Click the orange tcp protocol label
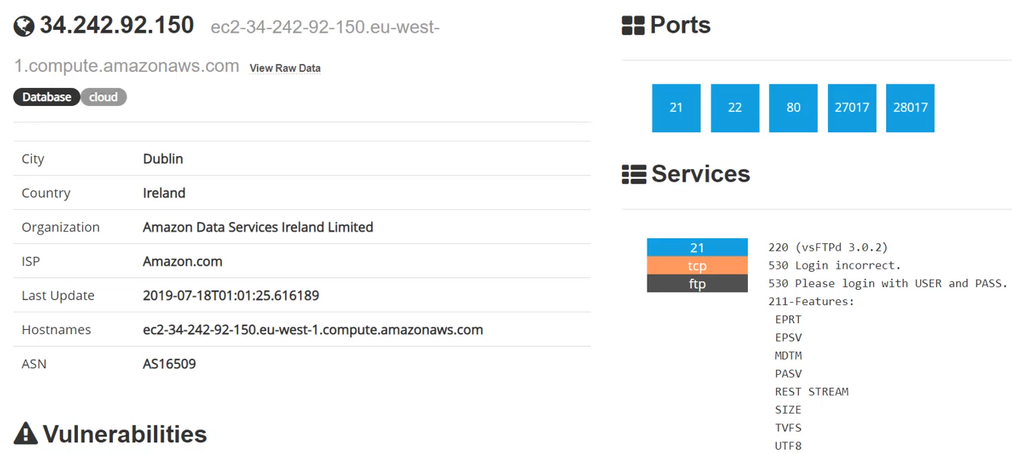 click(x=697, y=265)
